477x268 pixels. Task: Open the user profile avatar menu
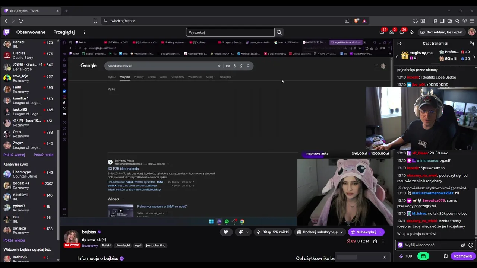pos(471,32)
